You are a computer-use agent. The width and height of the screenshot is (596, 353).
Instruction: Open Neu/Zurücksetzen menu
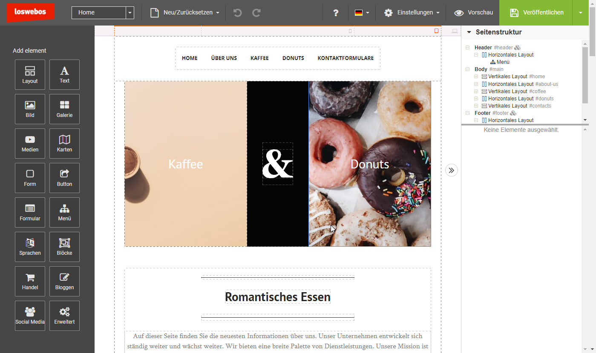185,13
